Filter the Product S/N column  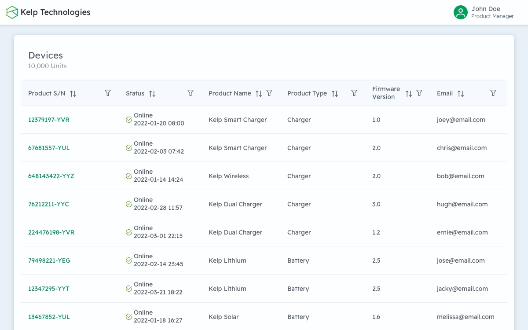(x=108, y=93)
